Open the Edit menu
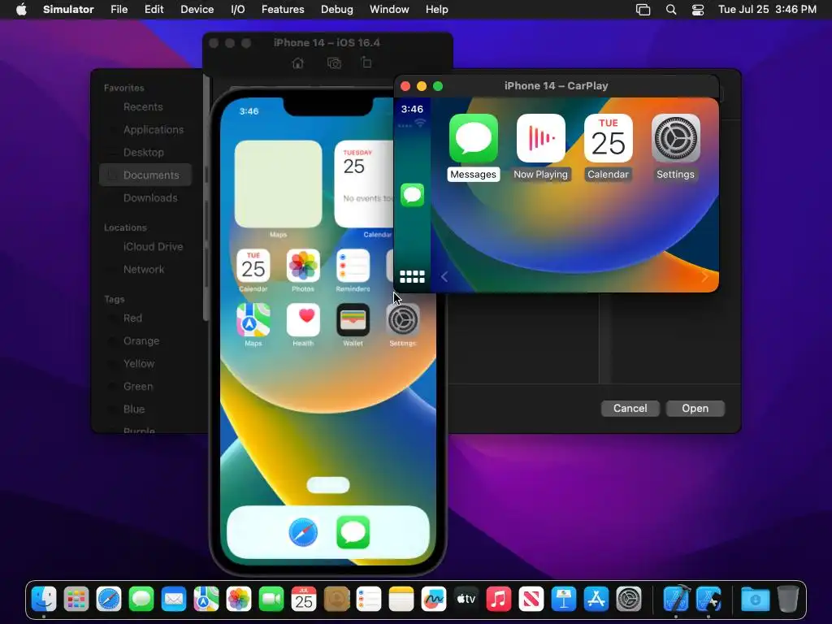This screenshot has height=624, width=832. pyautogui.click(x=154, y=10)
